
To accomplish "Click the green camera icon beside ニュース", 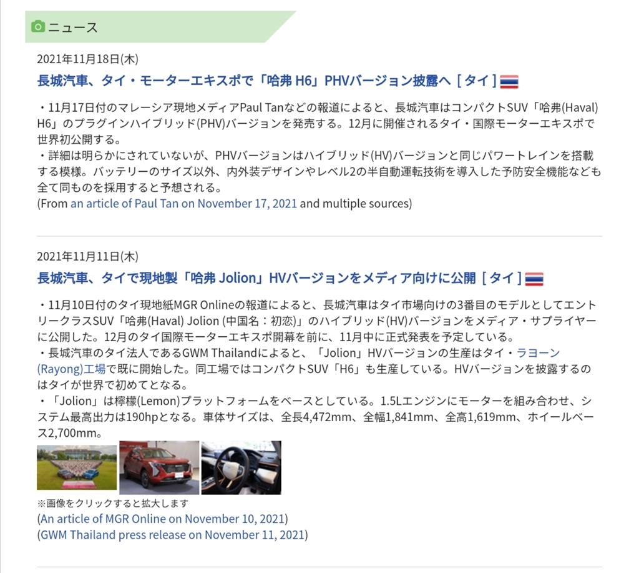I will pyautogui.click(x=38, y=26).
